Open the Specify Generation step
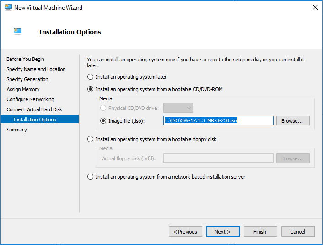The width and height of the screenshot is (323, 245). pyautogui.click(x=27, y=79)
